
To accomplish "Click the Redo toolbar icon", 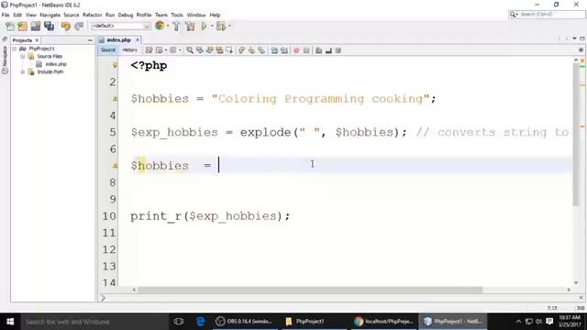I will [79, 27].
